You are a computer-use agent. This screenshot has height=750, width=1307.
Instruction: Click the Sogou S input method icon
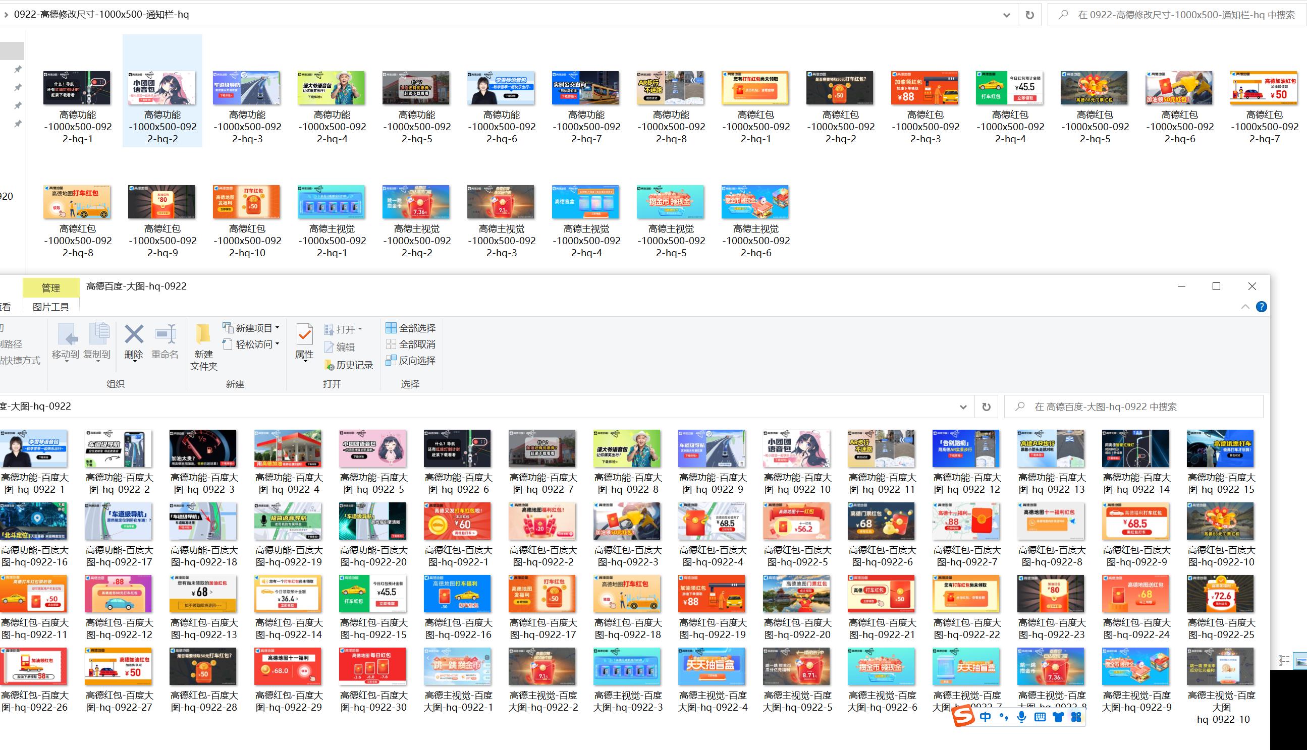click(x=963, y=717)
